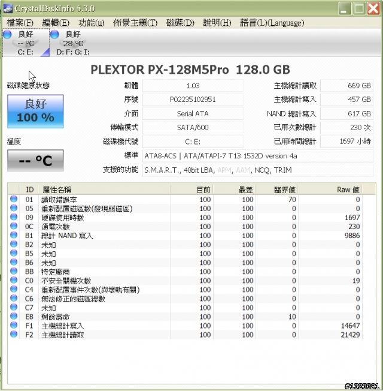The width and height of the screenshot is (383, 391).
Task: Click the power on hours 1697 小時
Action: pyautogui.click(x=347, y=142)
